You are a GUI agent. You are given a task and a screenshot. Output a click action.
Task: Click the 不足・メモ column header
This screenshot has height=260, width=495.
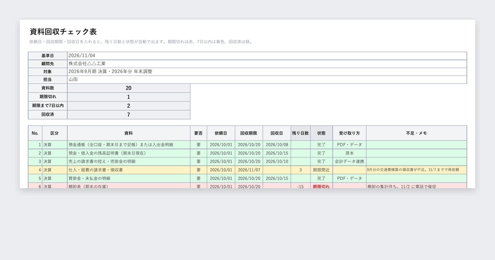(x=417, y=133)
